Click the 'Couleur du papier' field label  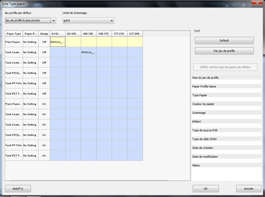[203, 104]
